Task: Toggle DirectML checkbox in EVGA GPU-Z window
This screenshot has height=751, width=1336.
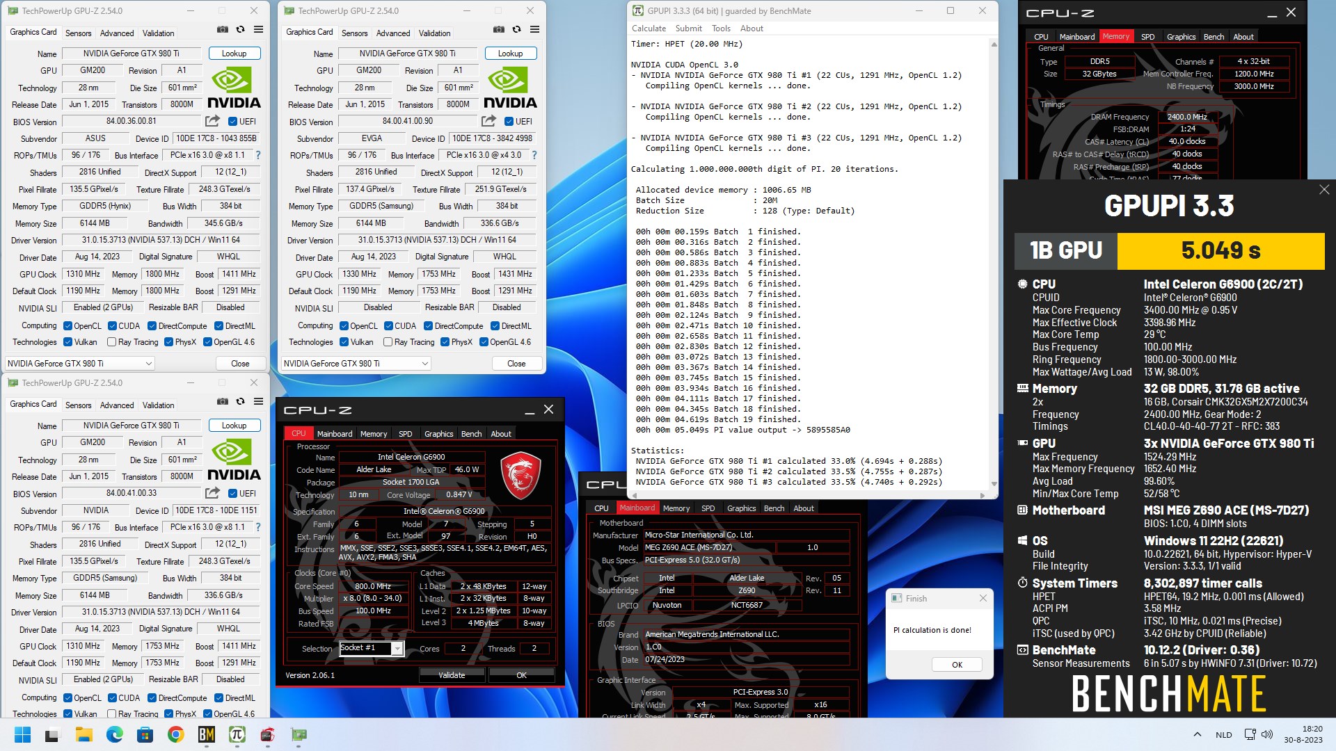Action: click(x=495, y=326)
